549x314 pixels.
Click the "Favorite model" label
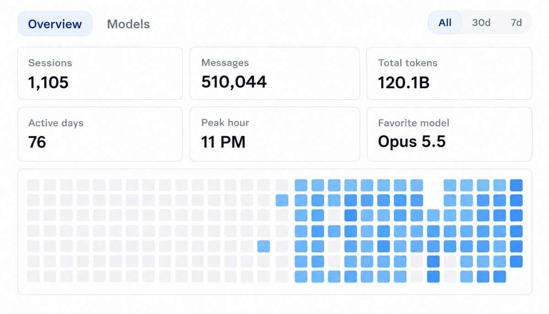[x=414, y=123]
